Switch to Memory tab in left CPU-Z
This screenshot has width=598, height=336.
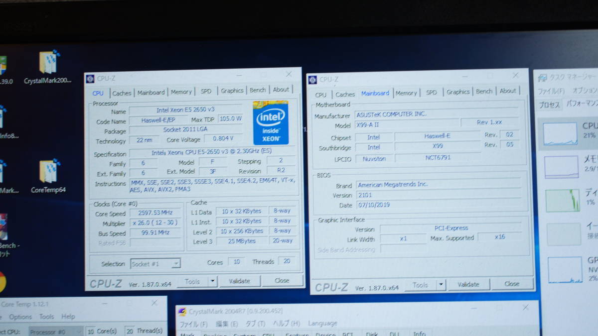[181, 92]
